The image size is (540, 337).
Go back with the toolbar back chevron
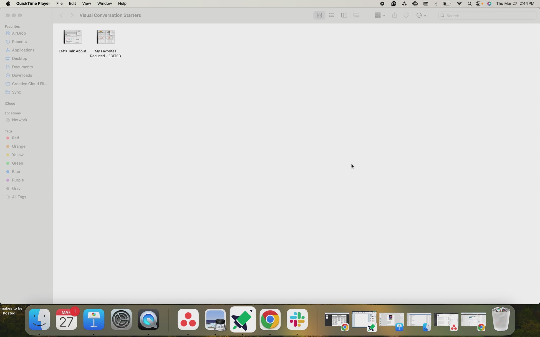[x=62, y=16]
